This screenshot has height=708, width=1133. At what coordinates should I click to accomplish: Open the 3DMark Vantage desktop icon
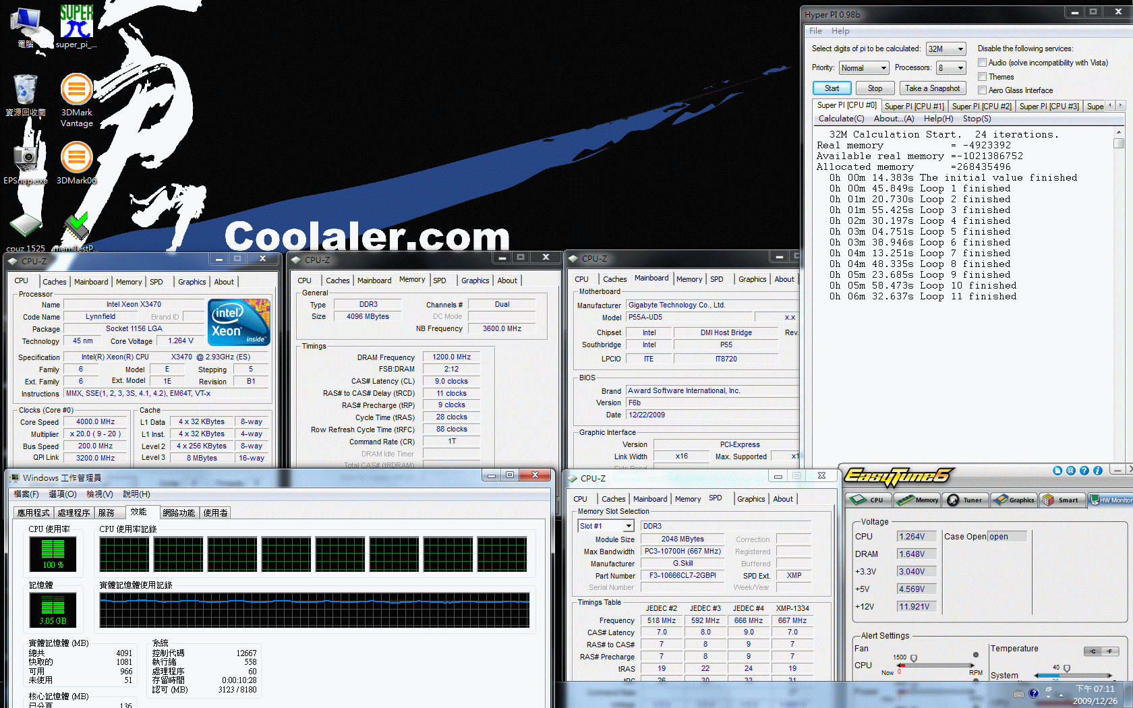coord(76,100)
